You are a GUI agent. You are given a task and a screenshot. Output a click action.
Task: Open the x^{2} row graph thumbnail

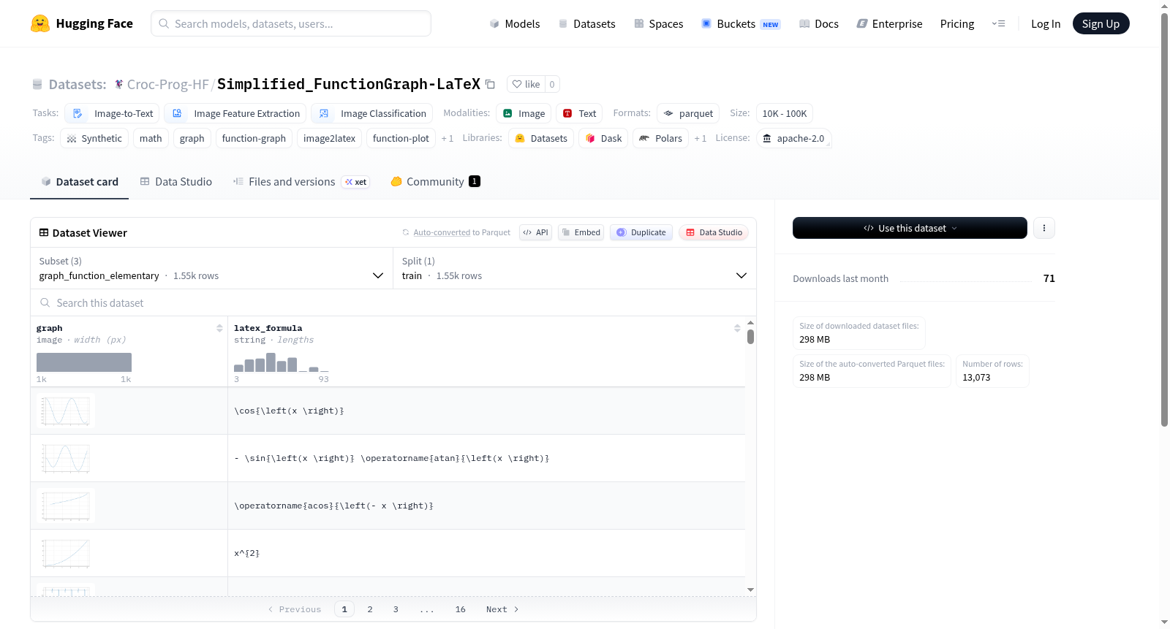click(x=66, y=553)
